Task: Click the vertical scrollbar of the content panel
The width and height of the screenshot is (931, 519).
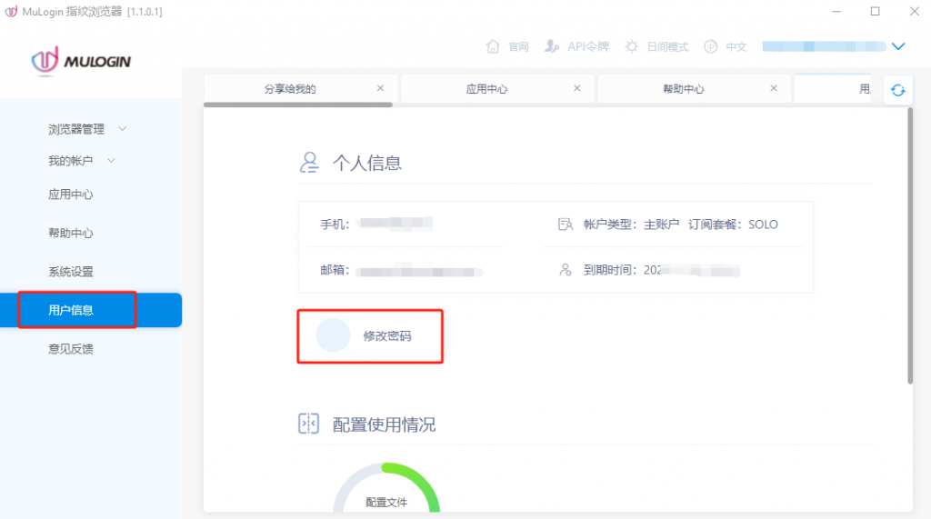Action: [909, 245]
